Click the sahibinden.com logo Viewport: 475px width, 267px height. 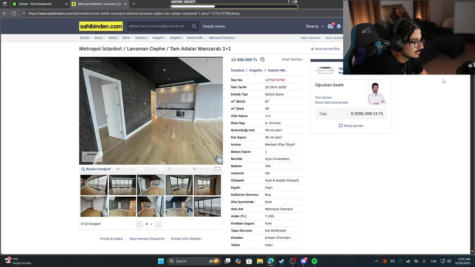coord(101,26)
